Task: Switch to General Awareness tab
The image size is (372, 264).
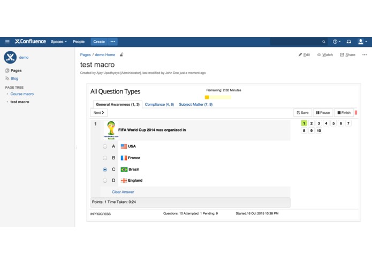Action: click(x=118, y=104)
